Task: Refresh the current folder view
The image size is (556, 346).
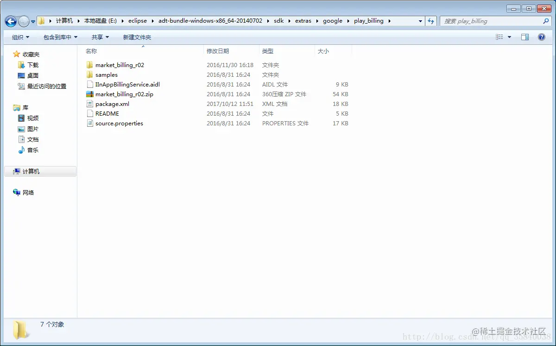Action: point(431,21)
